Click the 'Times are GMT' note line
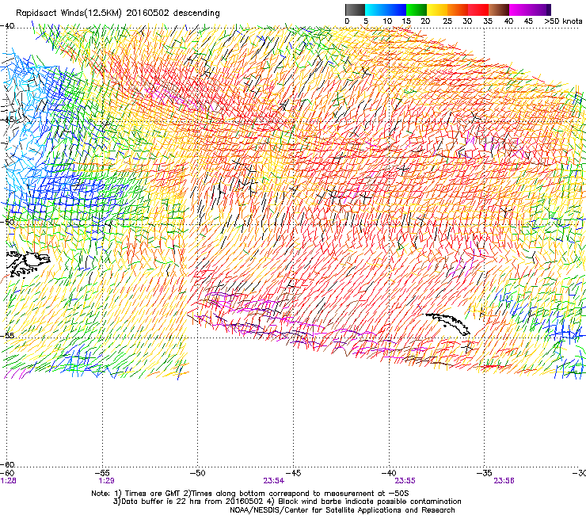This screenshot has height=515, width=586. (250, 494)
